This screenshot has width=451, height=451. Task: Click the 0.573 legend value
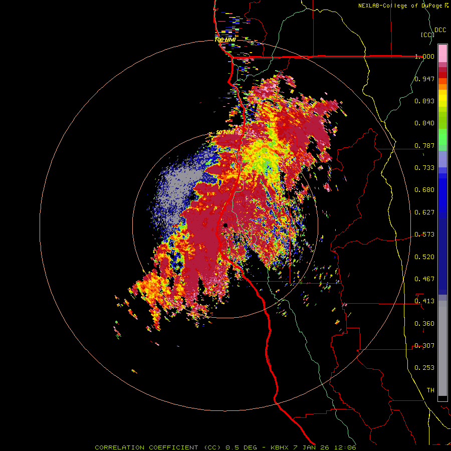click(x=424, y=235)
